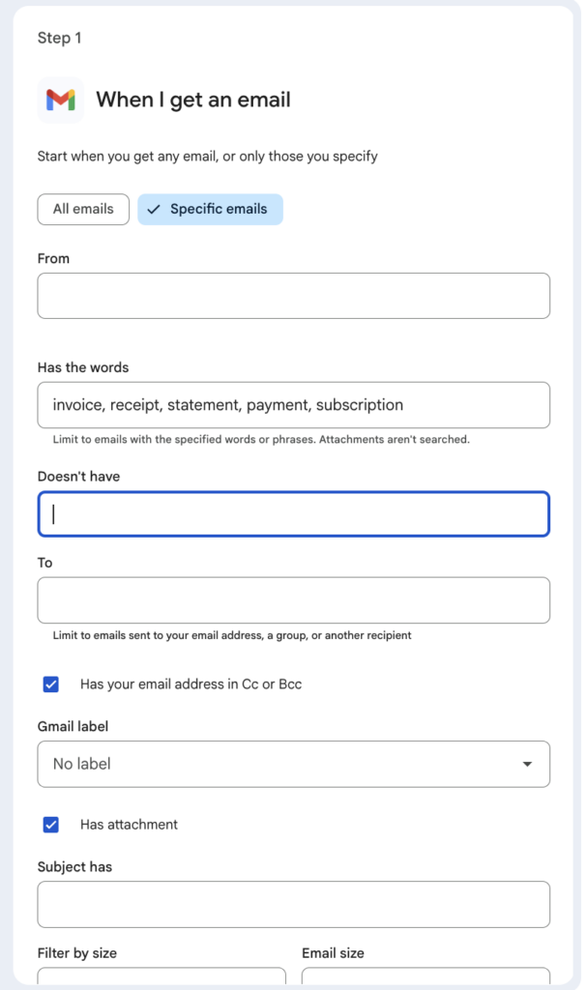
Task: Select the All emails chip
Action: [83, 209]
